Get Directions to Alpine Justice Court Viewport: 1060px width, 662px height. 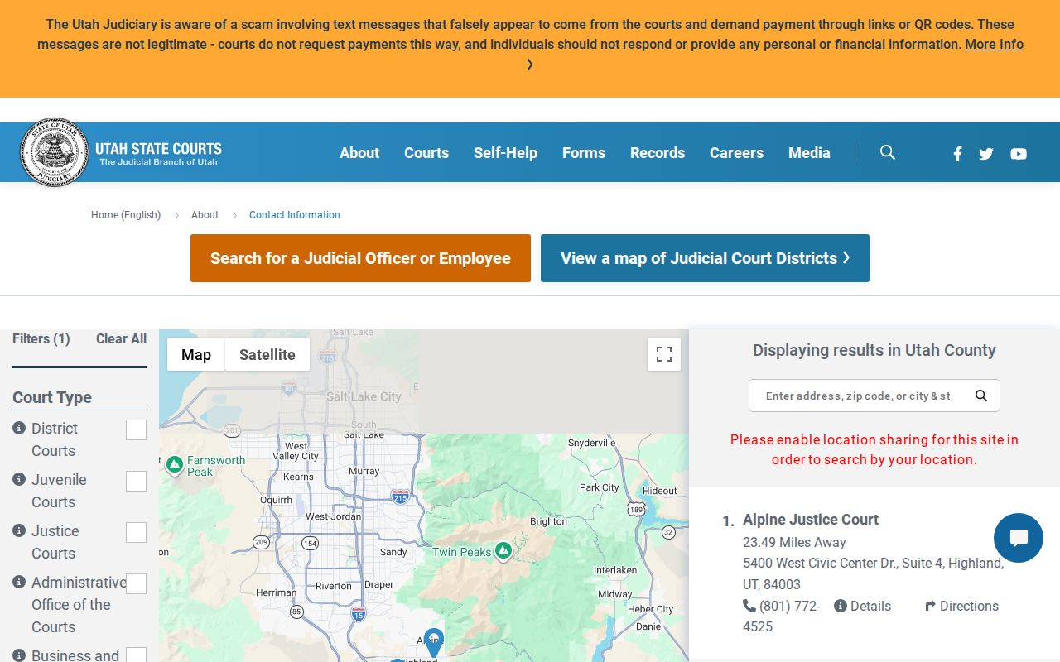[x=962, y=606]
